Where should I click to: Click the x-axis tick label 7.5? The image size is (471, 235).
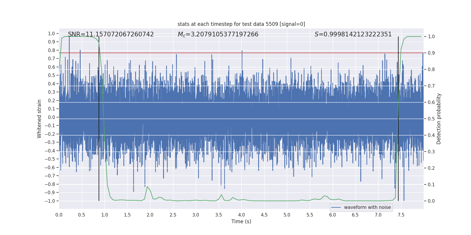(x=401, y=215)
